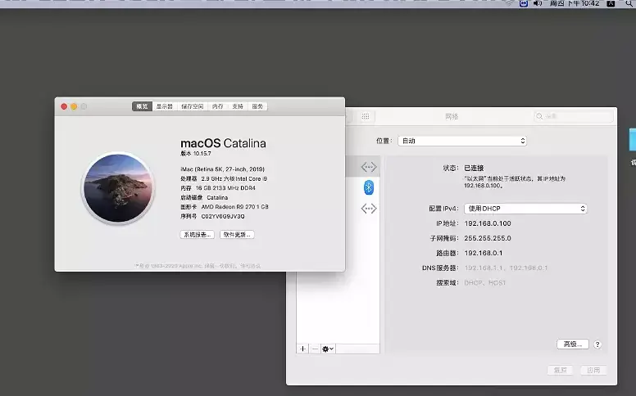Click the 路由器 value 192.168.0.1
636x396 pixels.
click(x=484, y=253)
